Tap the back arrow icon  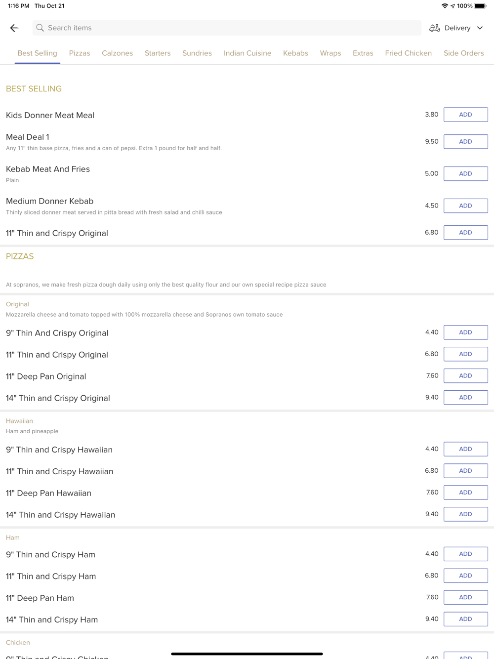coord(14,28)
